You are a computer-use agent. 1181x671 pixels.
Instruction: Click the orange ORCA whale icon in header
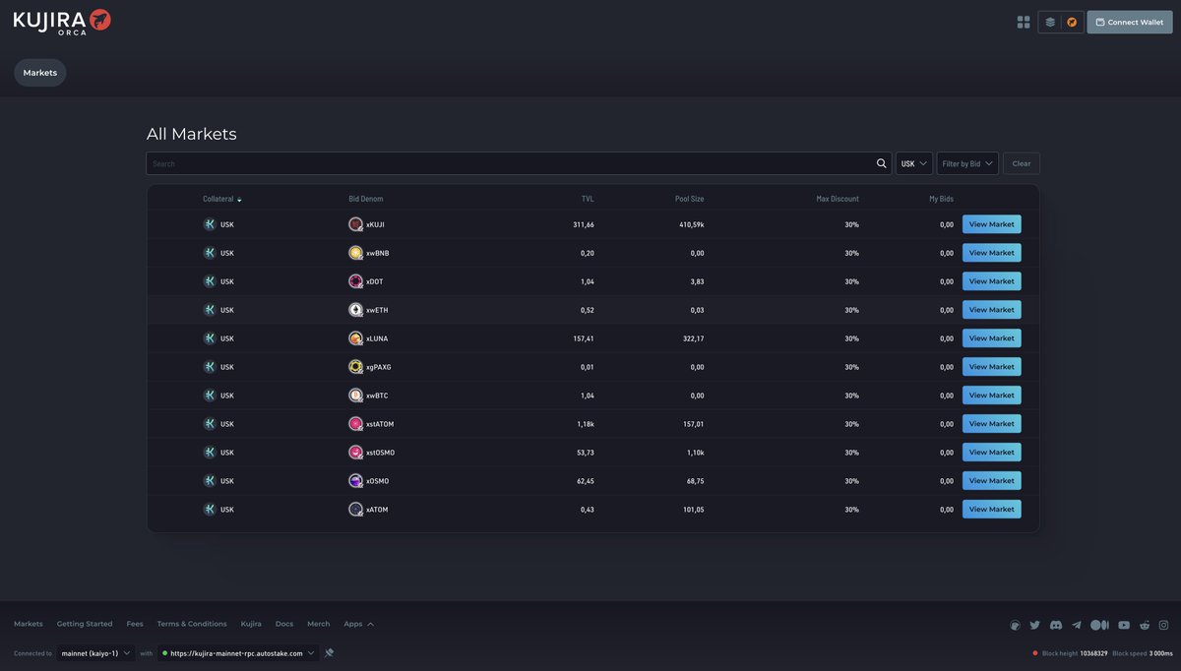tap(1073, 22)
